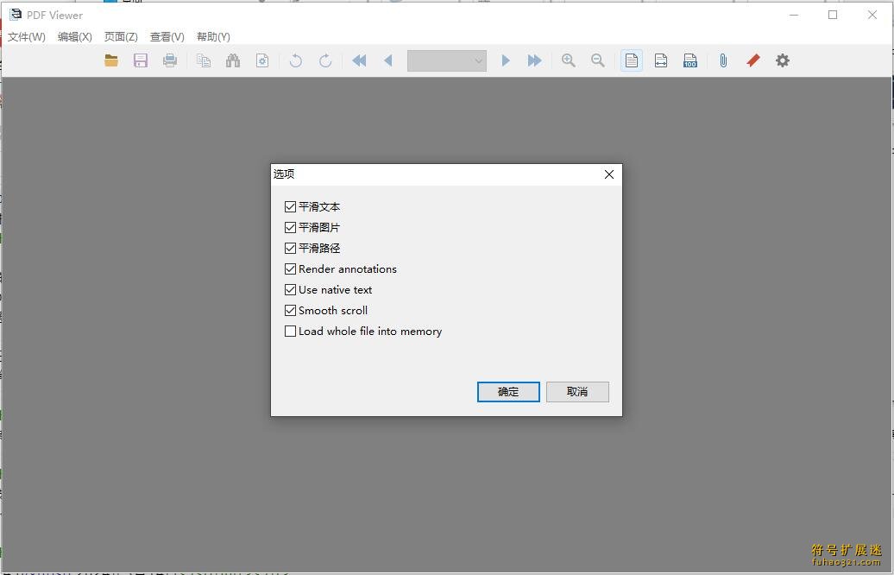Select the highlight marker tool
Viewport: 894px width, 575px height.
752,60
